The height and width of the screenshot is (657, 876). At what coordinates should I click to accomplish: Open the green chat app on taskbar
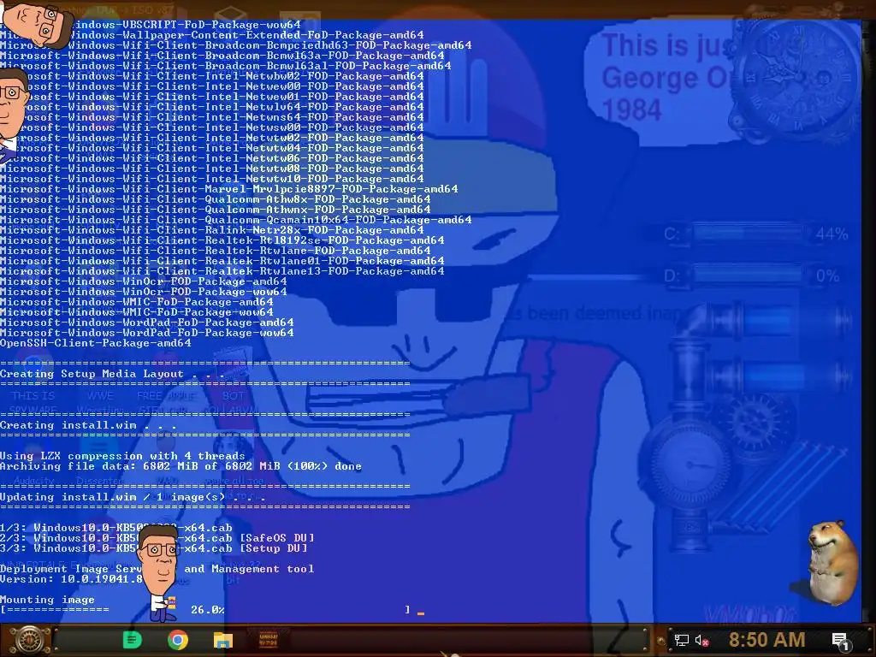(132, 640)
